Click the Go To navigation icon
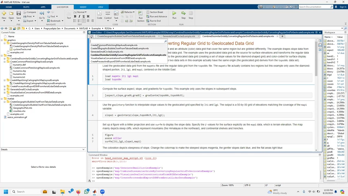348x196 pixels. 42,13
